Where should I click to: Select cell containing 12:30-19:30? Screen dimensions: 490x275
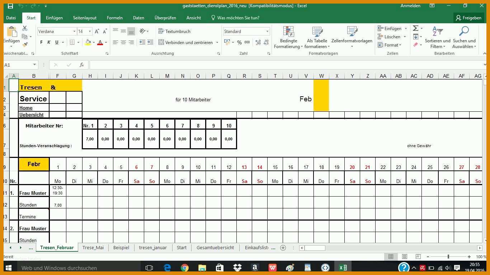[57, 190]
